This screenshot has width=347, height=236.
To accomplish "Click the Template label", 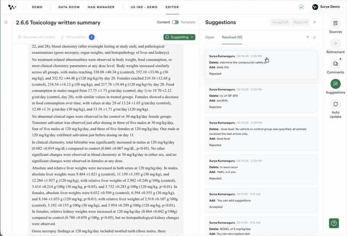I will 188,22.
